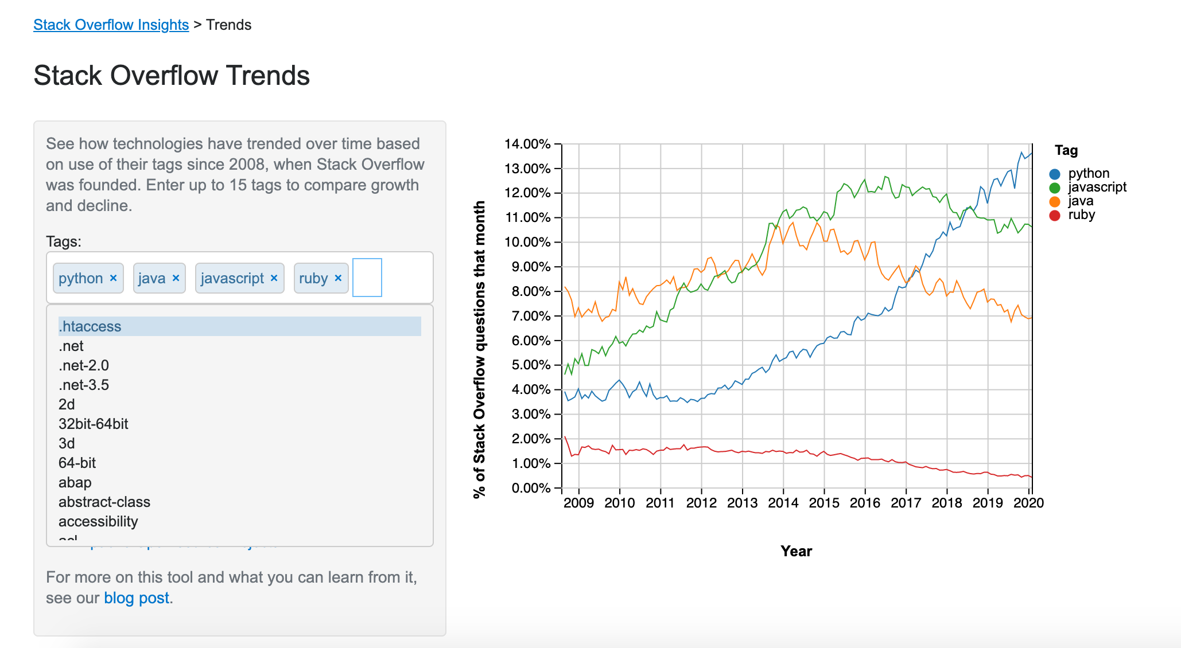1181x648 pixels.
Task: Click the 2009 x-axis label
Action: click(x=578, y=503)
